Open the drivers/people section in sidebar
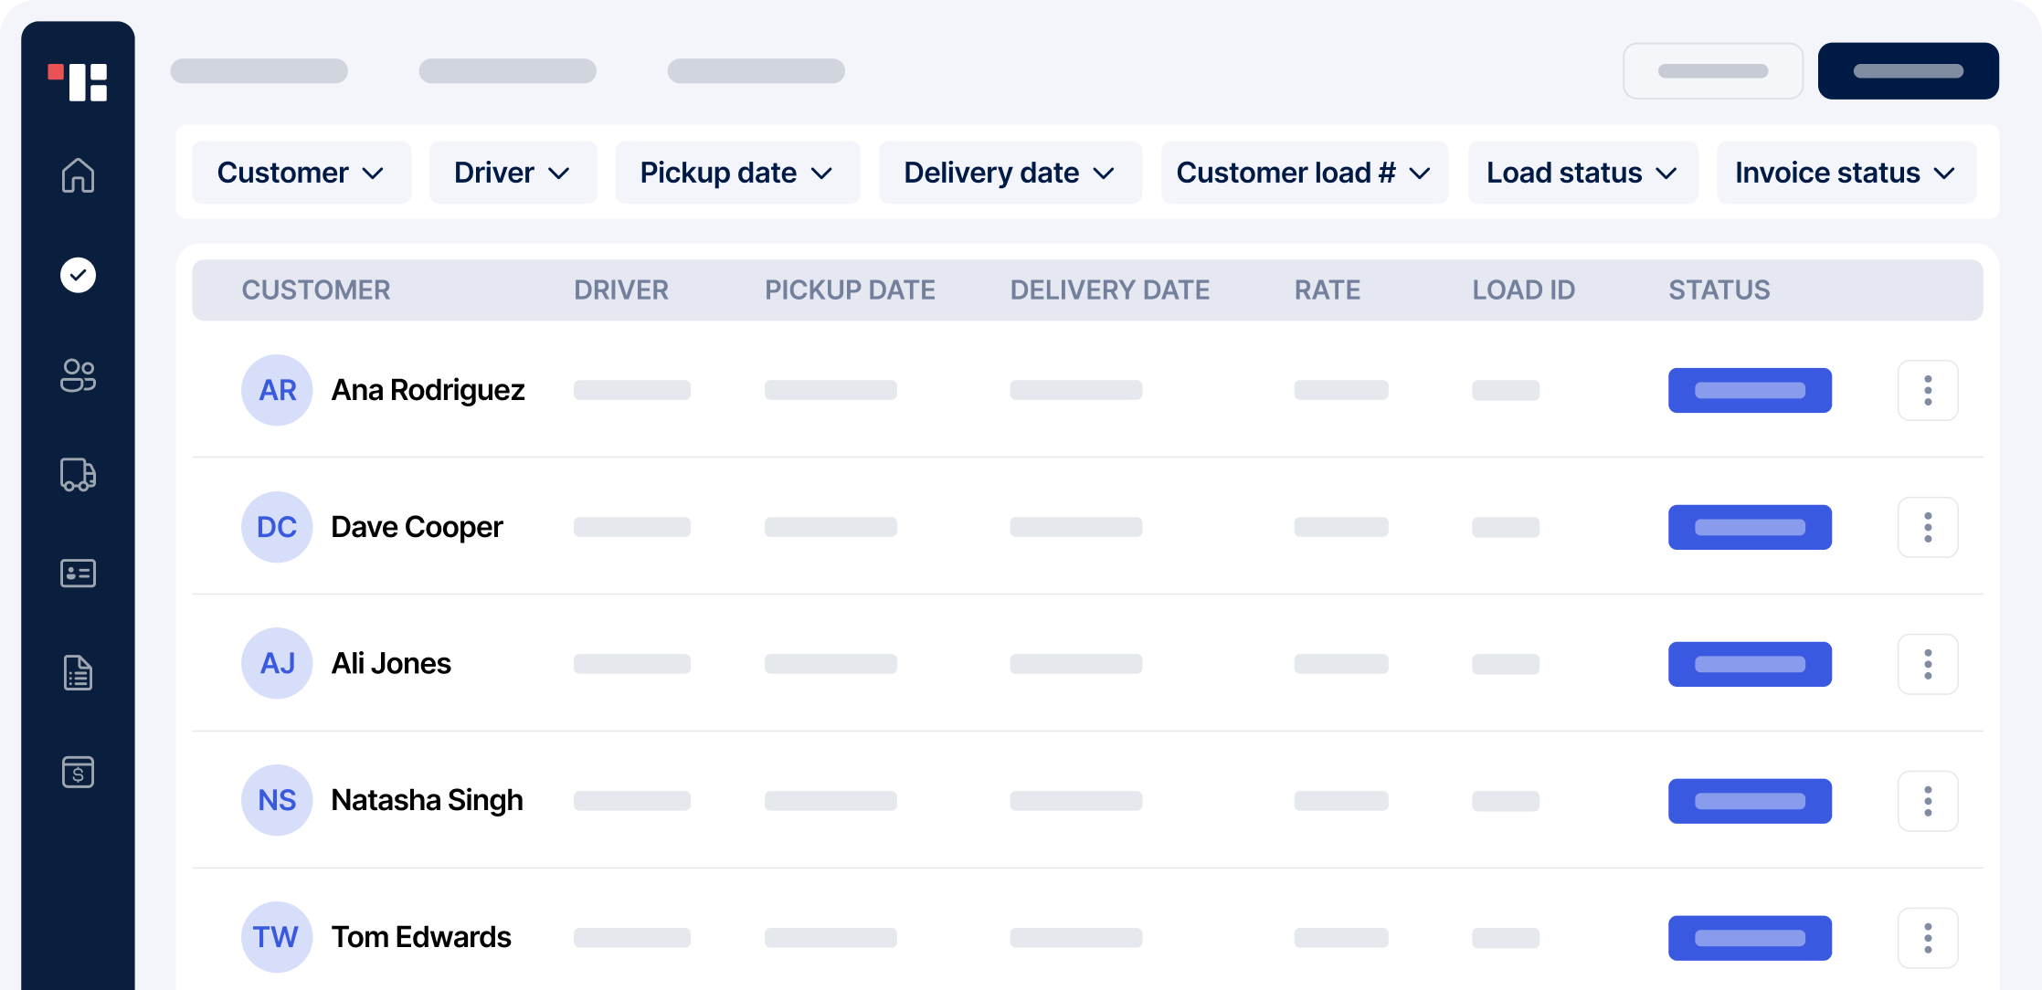 coord(78,375)
